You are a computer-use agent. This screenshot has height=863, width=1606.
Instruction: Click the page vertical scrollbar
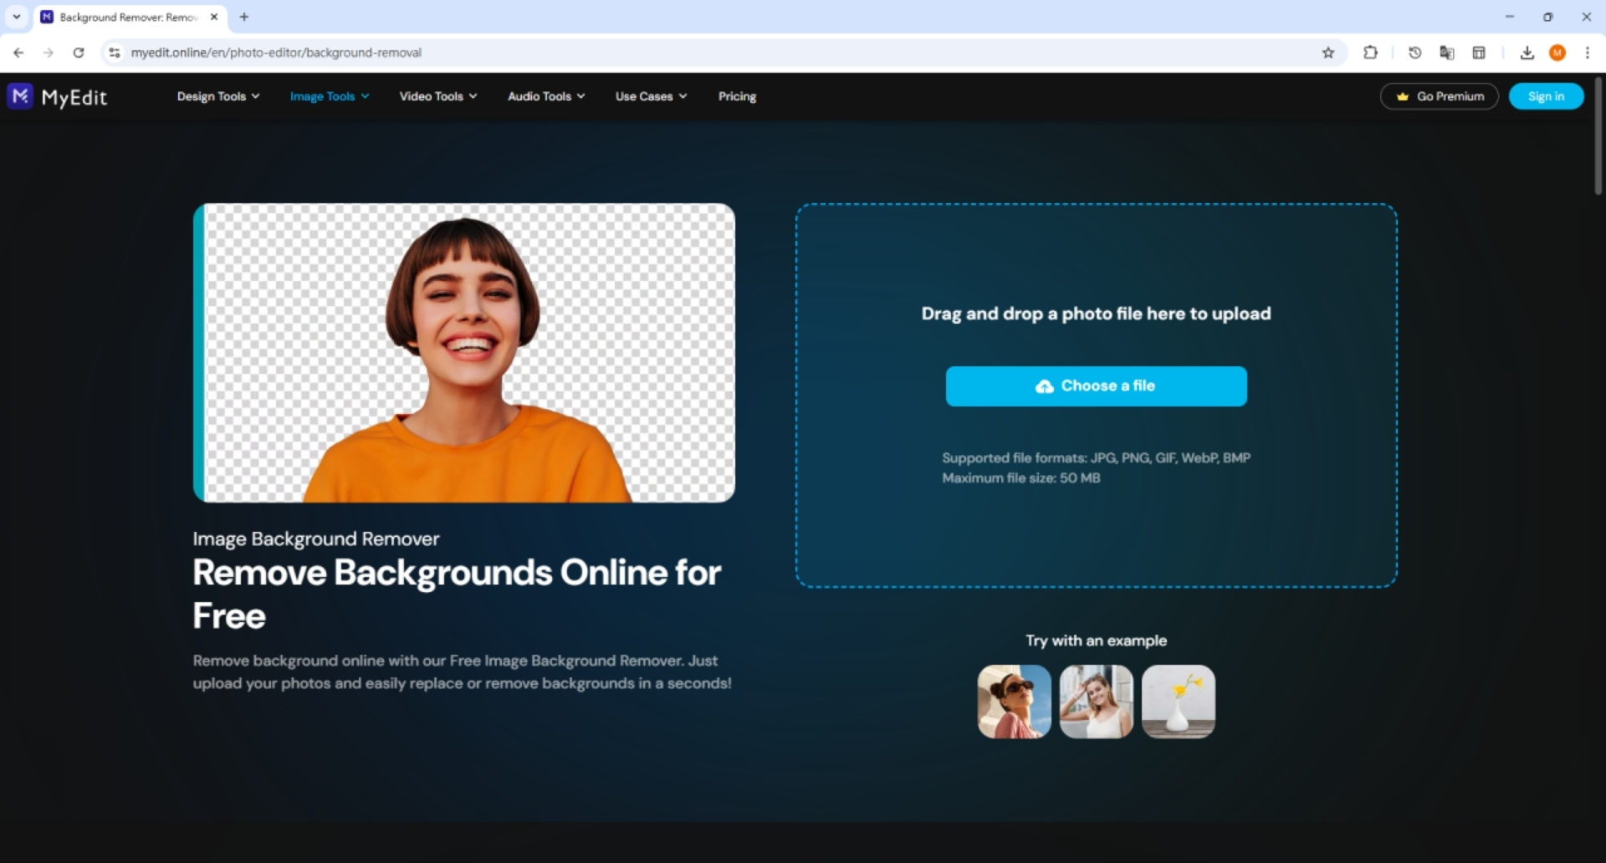pyautogui.click(x=1598, y=136)
